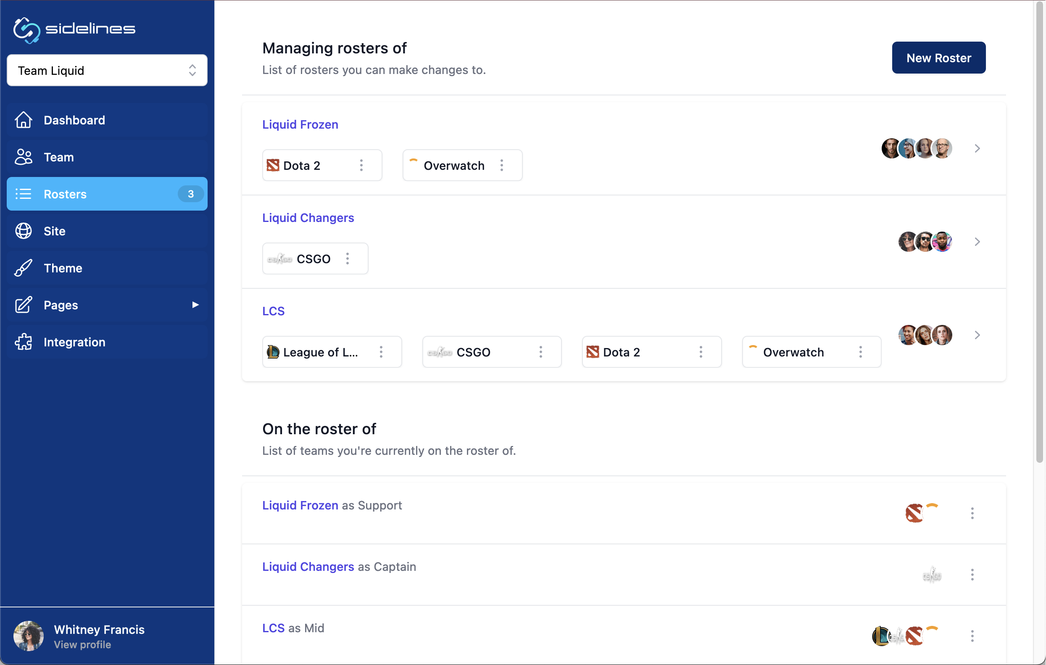
Task: Open options for LCS Overwatch game
Action: click(861, 352)
